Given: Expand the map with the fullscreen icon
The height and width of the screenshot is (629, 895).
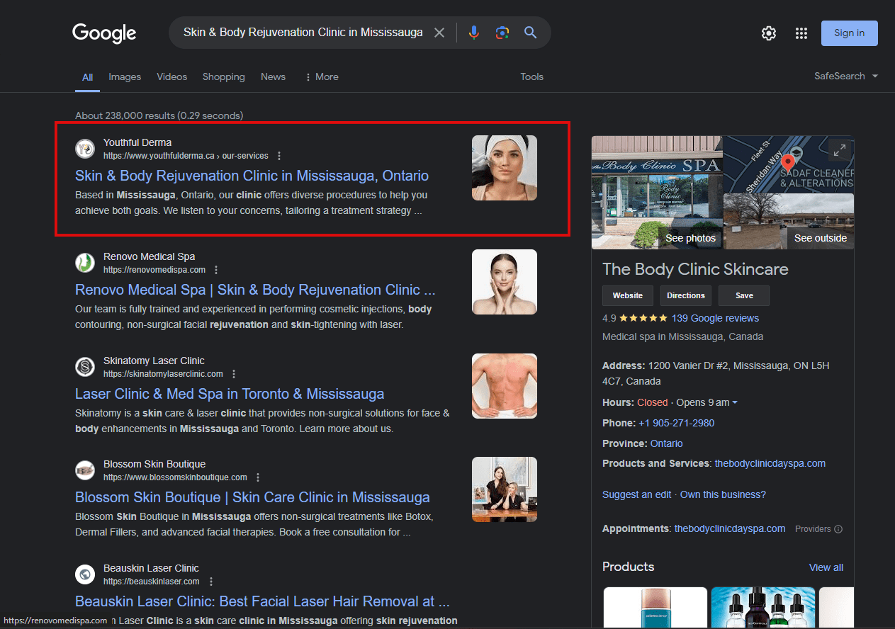Looking at the screenshot, I should [x=839, y=150].
